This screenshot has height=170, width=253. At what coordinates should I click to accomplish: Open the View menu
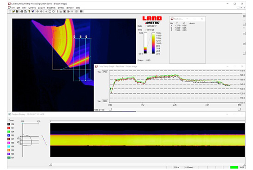[24, 8]
